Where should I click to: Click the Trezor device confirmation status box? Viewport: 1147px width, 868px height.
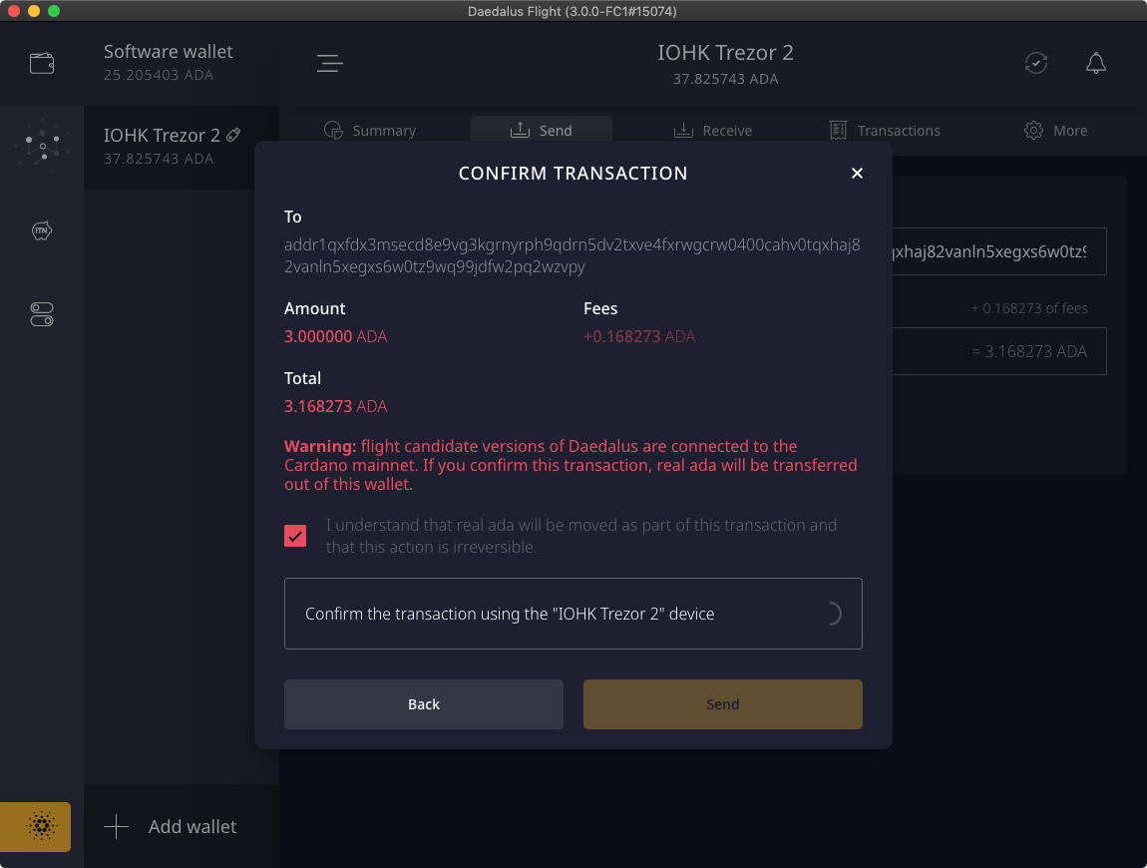573,614
